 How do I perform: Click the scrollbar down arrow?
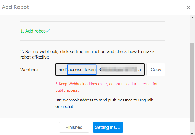[192, 133]
